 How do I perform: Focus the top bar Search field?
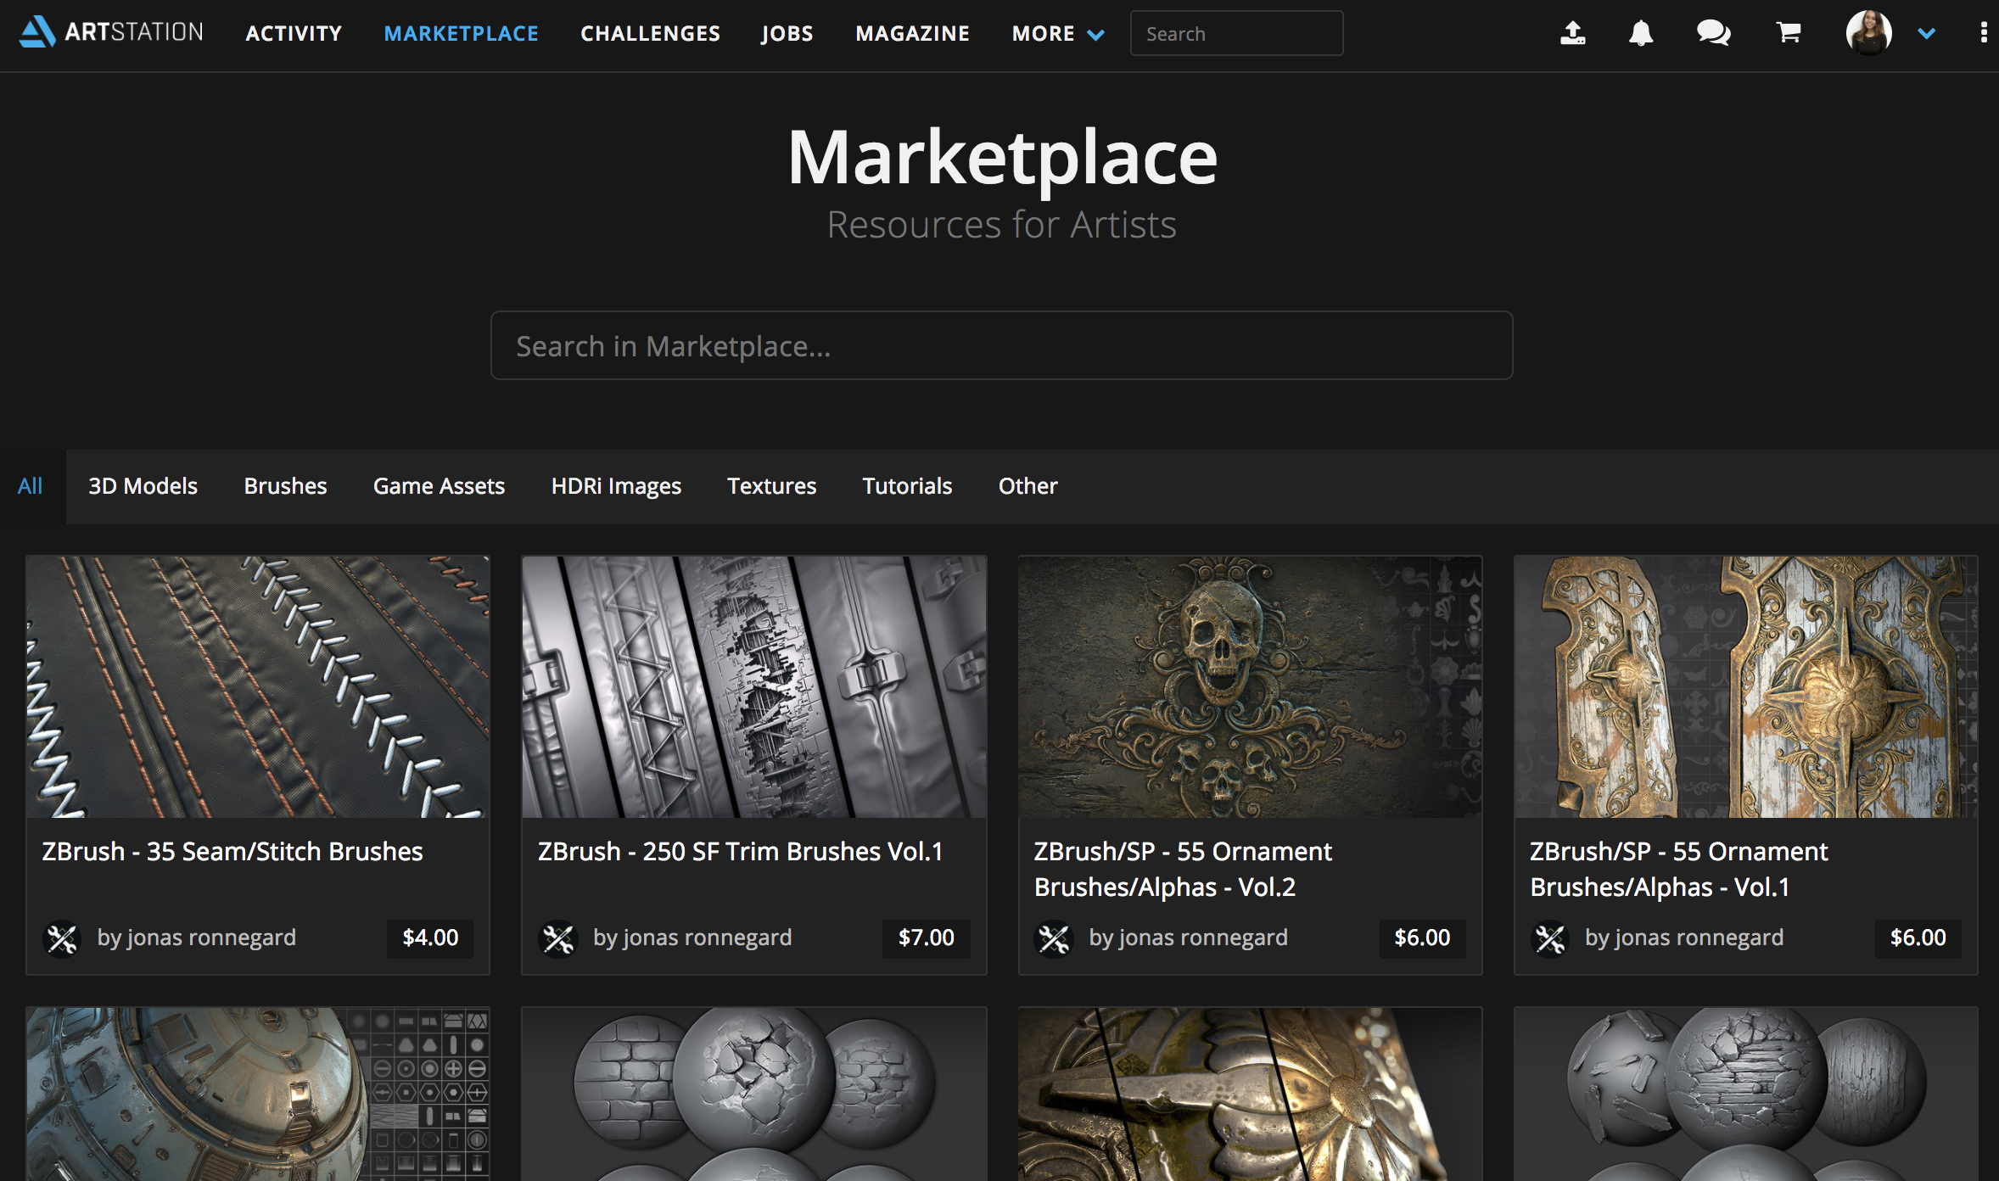click(x=1236, y=34)
